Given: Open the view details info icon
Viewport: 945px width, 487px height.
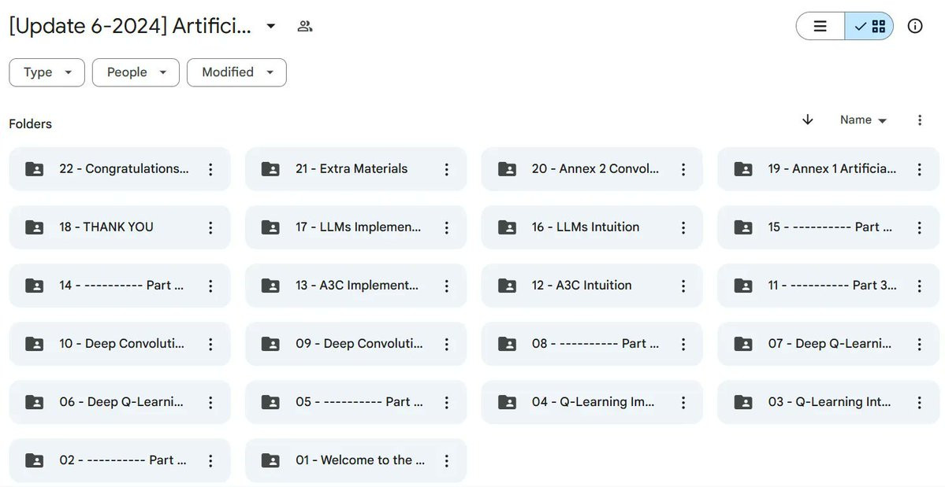Looking at the screenshot, I should (x=915, y=26).
